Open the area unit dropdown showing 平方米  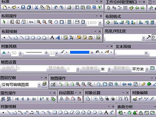(x=147, y=69)
